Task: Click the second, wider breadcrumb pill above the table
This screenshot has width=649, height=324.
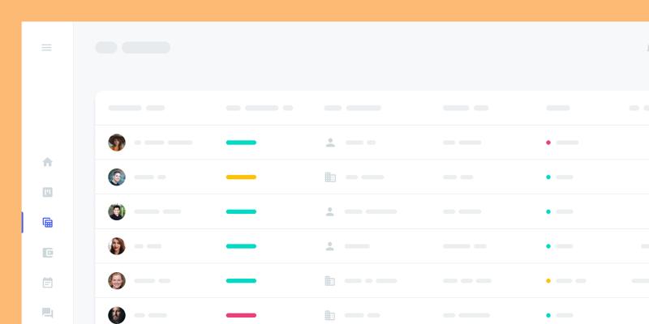Action: (x=146, y=48)
